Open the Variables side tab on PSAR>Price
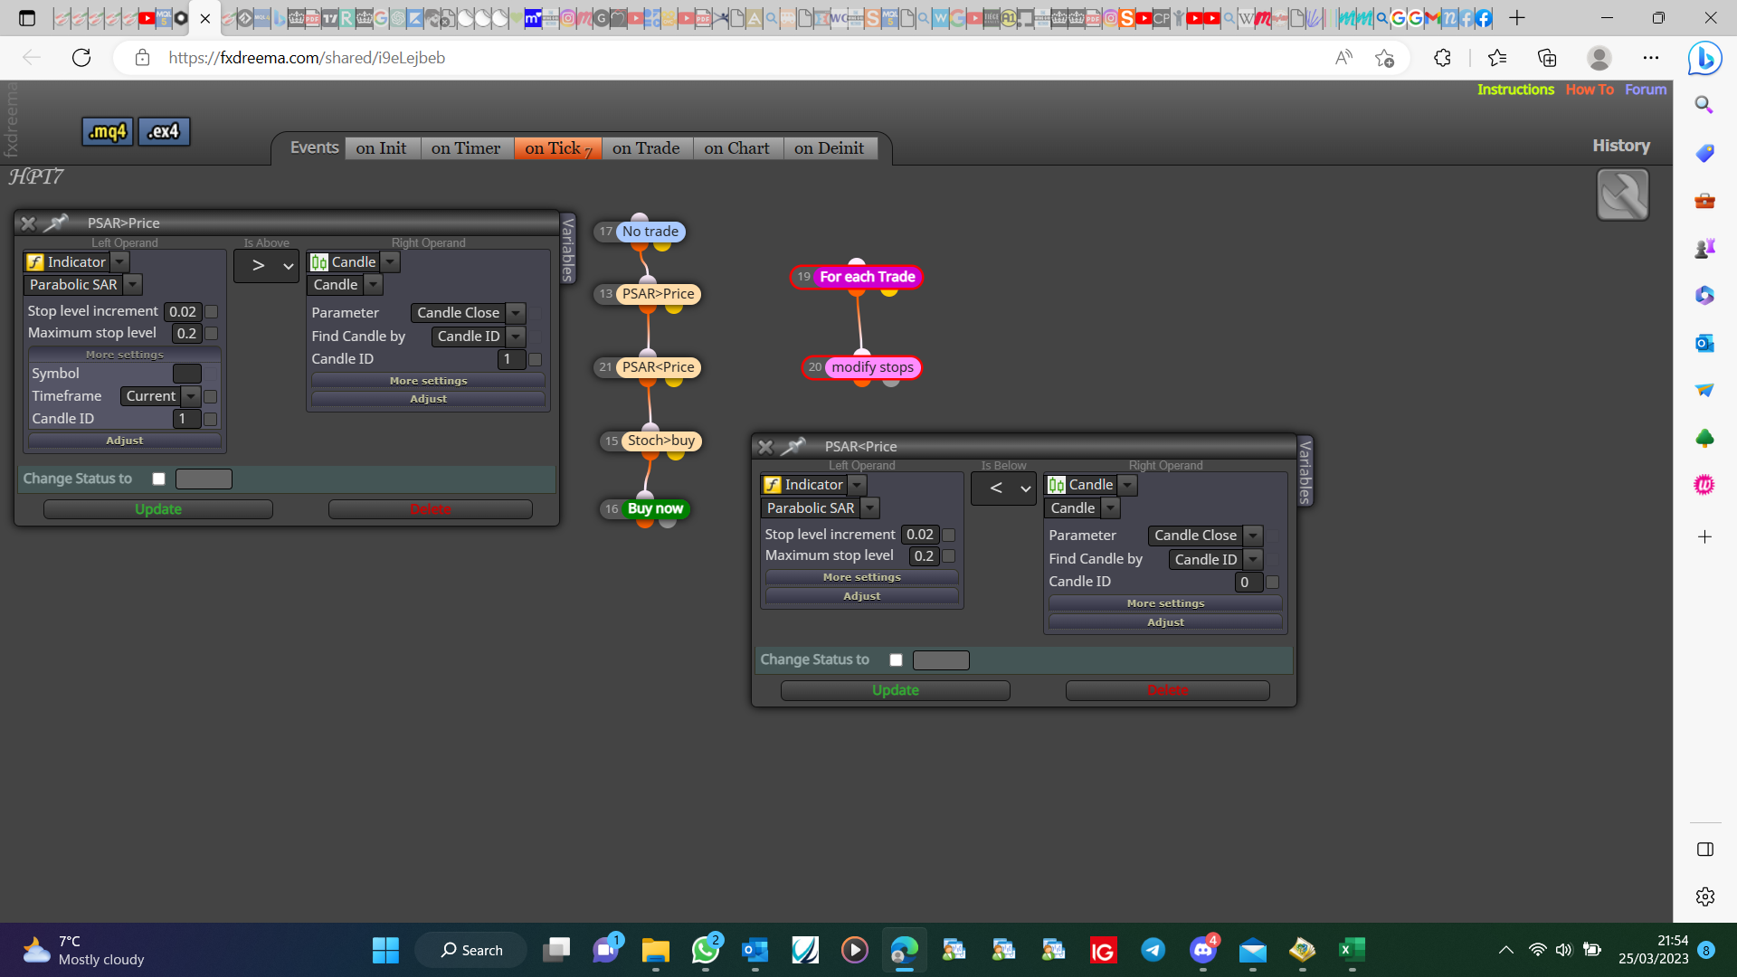The width and height of the screenshot is (1737, 977). click(x=568, y=249)
